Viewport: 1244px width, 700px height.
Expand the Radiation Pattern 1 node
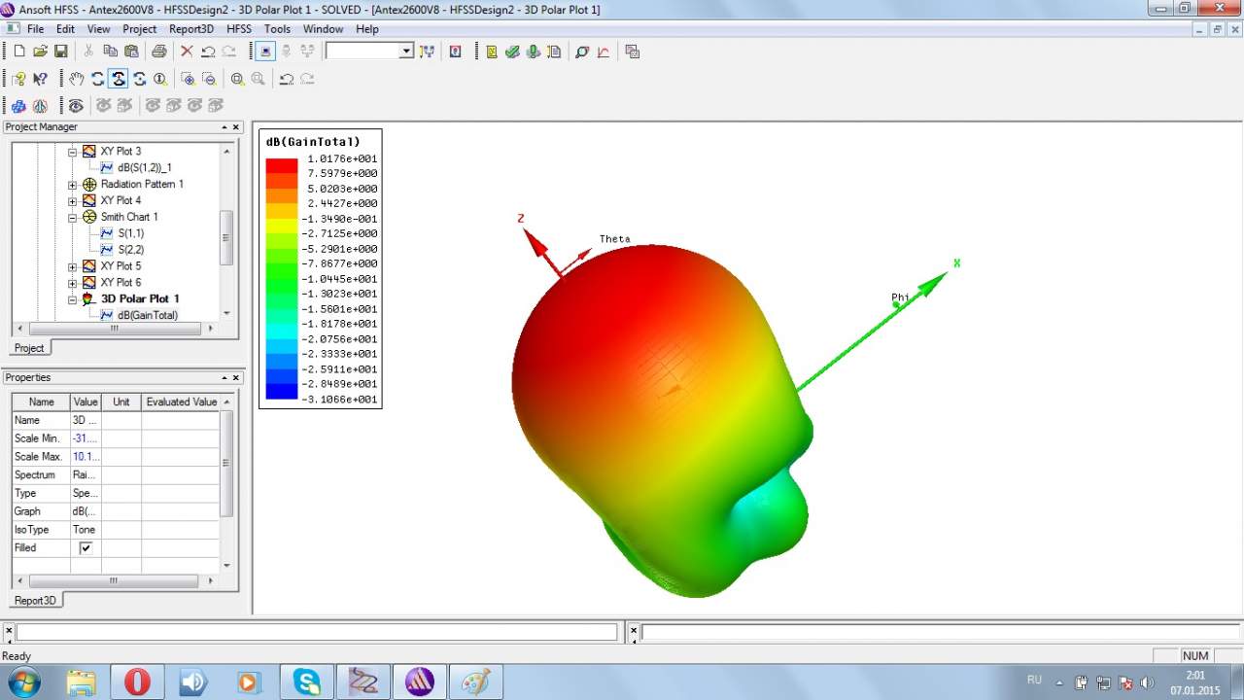pyautogui.click(x=73, y=185)
